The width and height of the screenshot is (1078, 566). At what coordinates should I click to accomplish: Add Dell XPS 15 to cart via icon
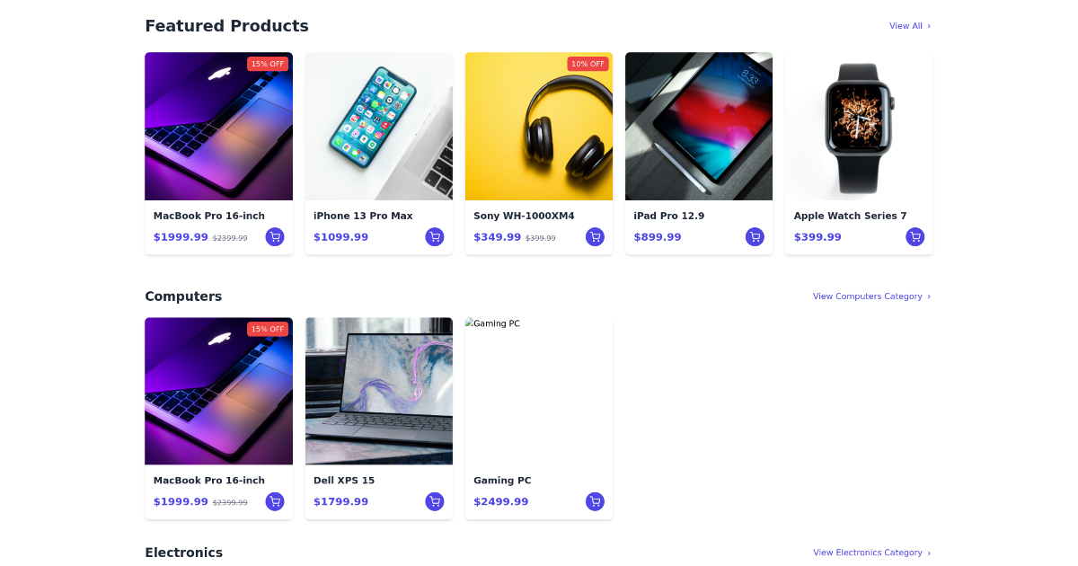(435, 501)
